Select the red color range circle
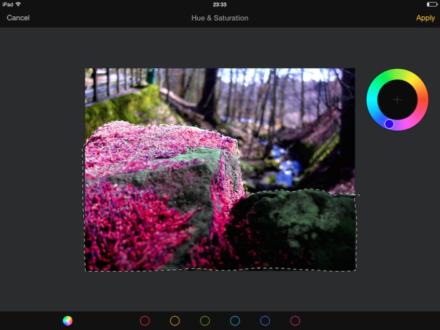The image size is (440, 330). [145, 321]
